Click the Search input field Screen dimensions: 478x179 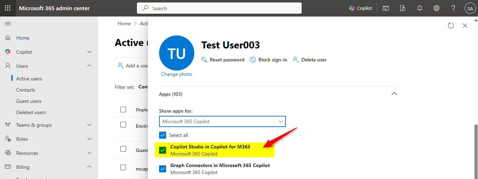pyautogui.click(x=219, y=8)
